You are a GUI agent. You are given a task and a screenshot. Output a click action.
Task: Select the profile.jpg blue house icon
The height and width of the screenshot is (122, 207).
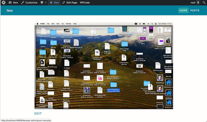tap(169, 93)
